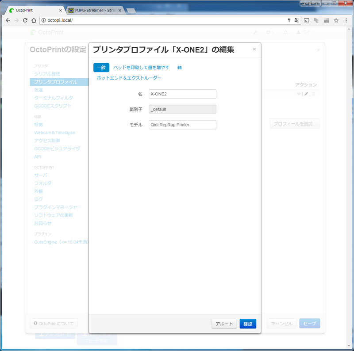Click the OctoPrintについて button
This screenshot has height=351, width=354.
pyautogui.click(x=54, y=324)
